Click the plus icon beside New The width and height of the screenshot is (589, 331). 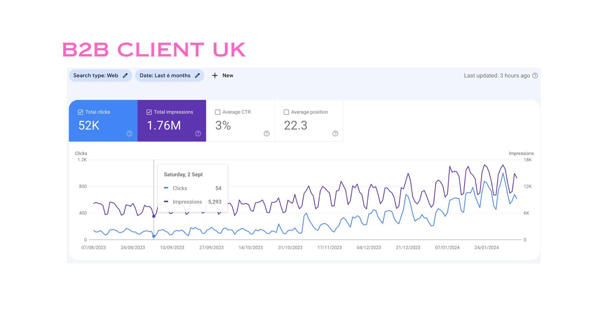point(215,76)
